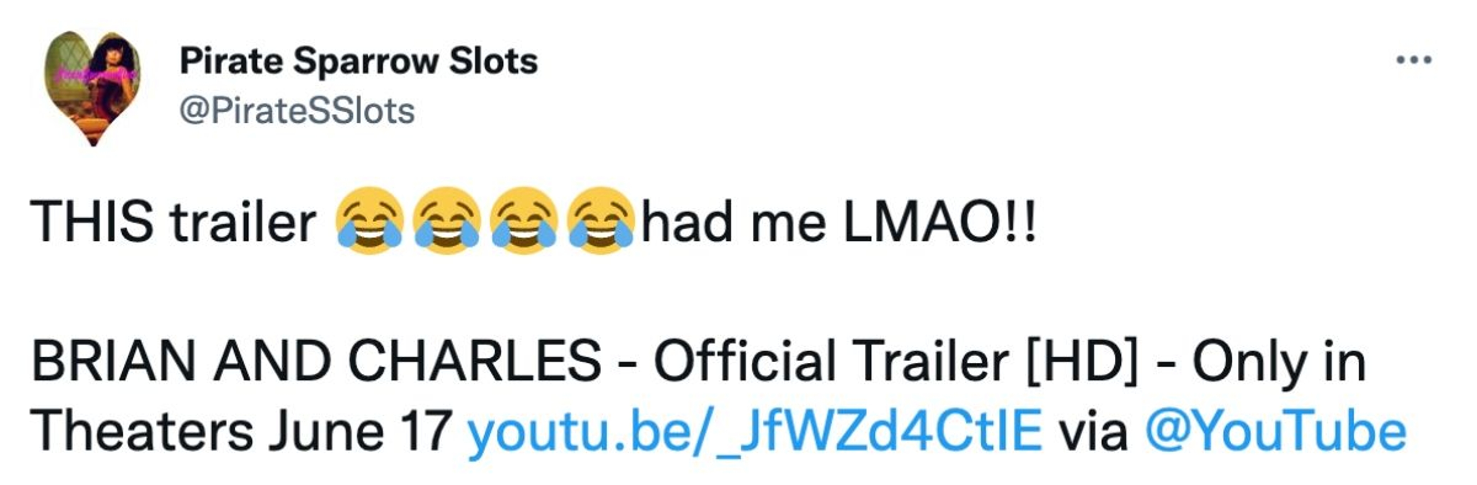This screenshot has width=1477, height=485.
Task: Click the word THIS in the tweet
Action: click(92, 222)
